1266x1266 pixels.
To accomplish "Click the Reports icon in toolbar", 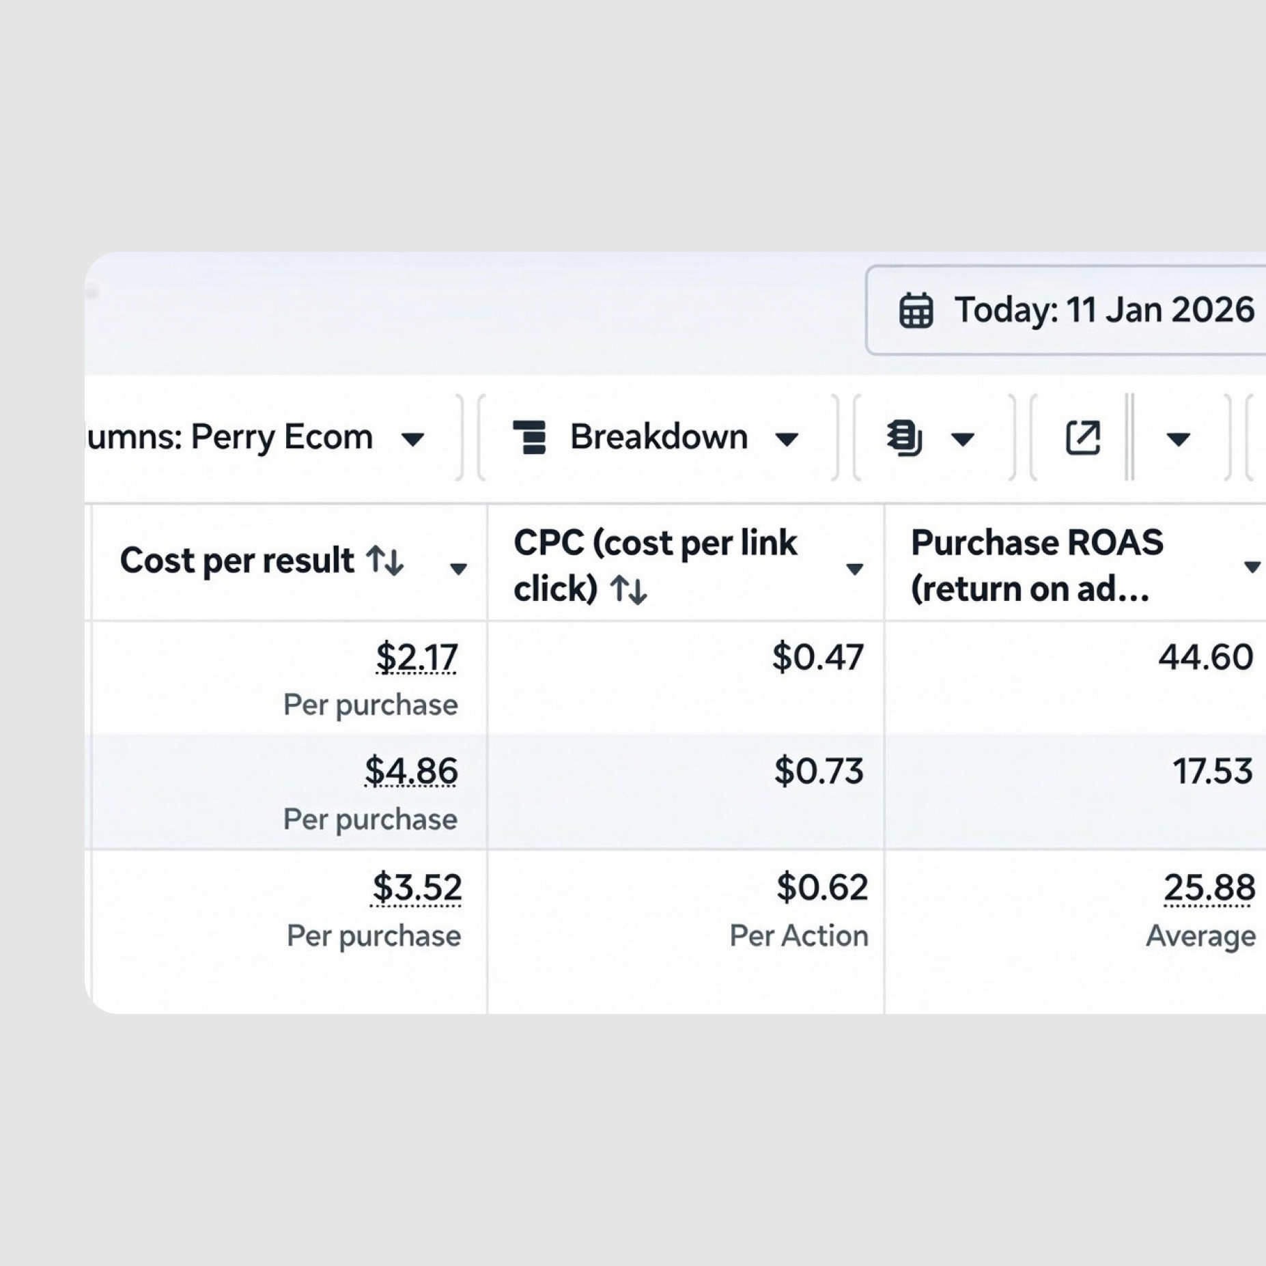I will (904, 437).
